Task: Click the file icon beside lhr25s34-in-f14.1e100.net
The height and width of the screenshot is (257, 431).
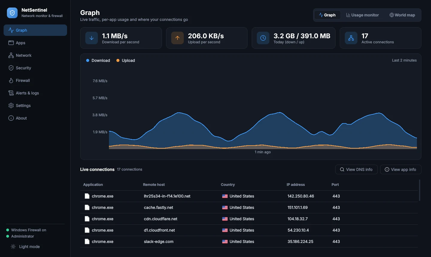Action: [87, 196]
